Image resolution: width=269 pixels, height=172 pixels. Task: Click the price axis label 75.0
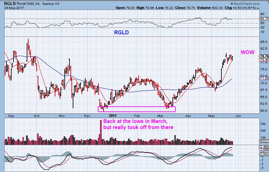[x=264, y=70]
